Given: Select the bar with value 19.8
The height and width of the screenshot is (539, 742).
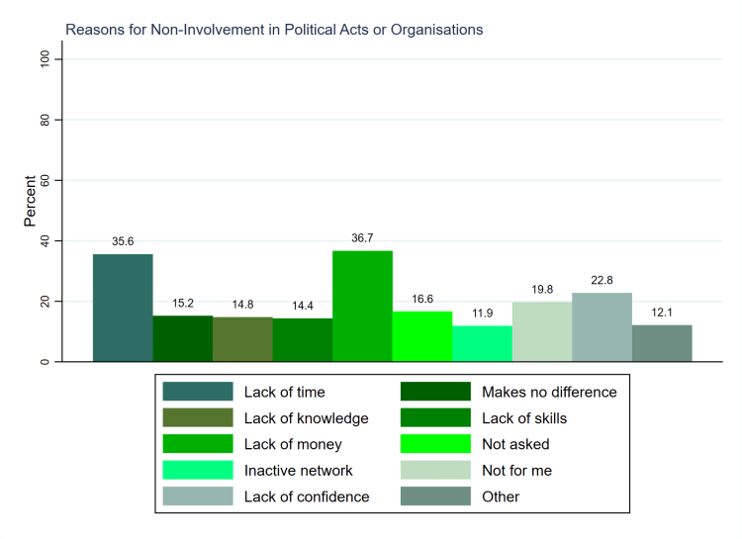Looking at the screenshot, I should [x=542, y=331].
